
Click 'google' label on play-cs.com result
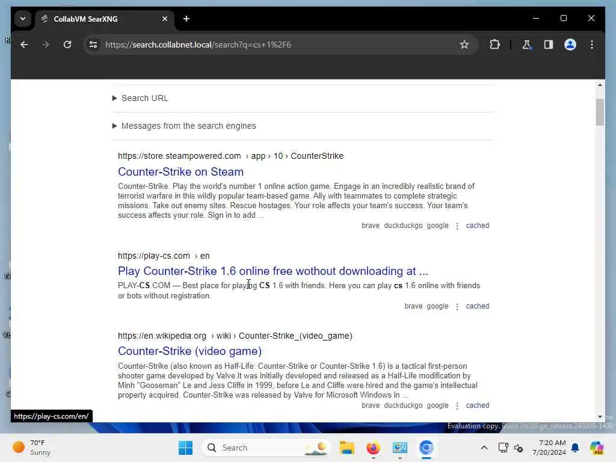click(x=438, y=306)
